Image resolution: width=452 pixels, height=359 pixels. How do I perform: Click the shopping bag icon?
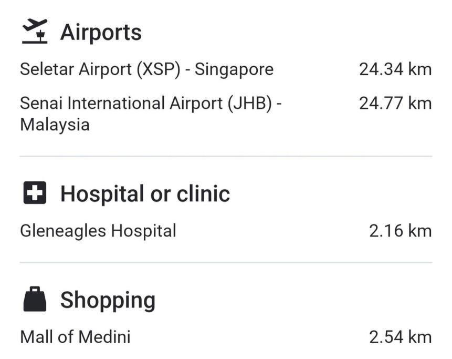point(35,299)
